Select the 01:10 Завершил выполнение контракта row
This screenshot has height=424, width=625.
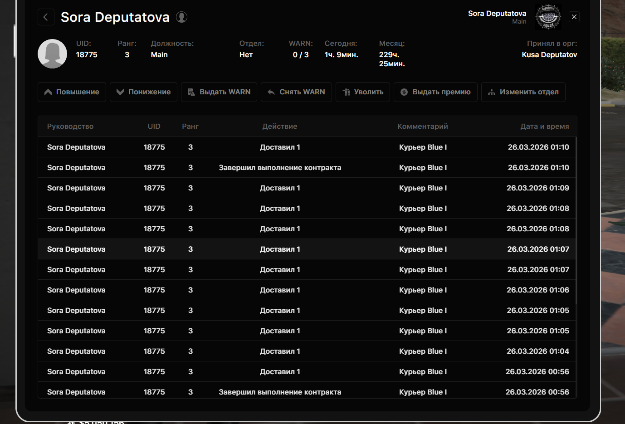[x=279, y=168]
